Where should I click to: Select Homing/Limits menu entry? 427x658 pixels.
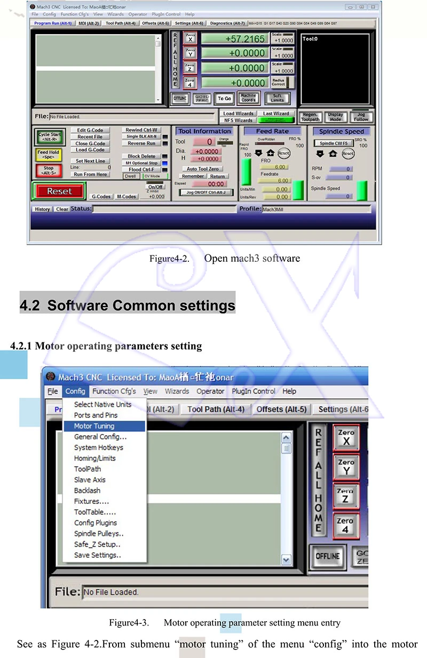coord(105,458)
